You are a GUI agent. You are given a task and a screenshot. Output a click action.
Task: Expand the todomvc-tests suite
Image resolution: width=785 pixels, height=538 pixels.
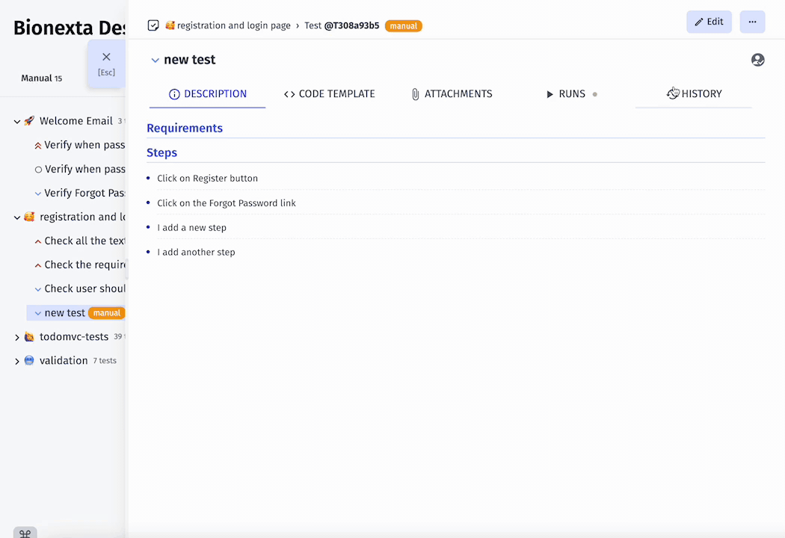(17, 337)
